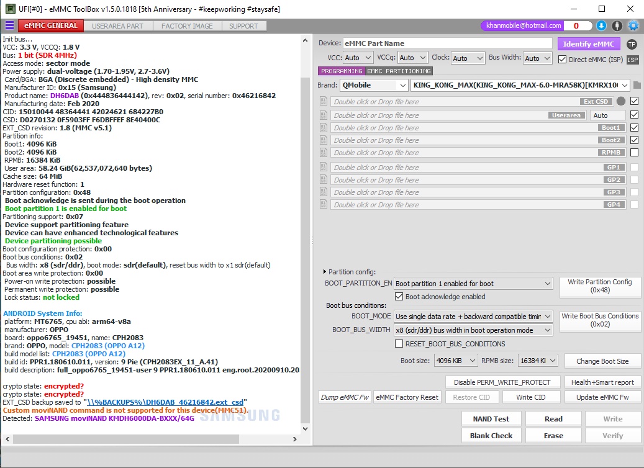Toggle Boot acknowledge enabled checkbox
Screen dimensions: 644x468
click(399, 297)
